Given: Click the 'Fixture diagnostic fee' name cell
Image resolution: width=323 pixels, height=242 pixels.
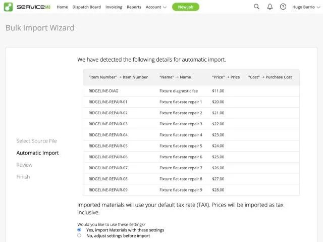Looking at the screenshot, I should pos(179,91).
